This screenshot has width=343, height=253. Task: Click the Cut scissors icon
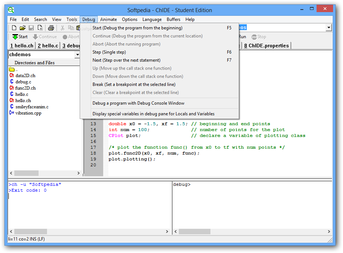[62, 28]
